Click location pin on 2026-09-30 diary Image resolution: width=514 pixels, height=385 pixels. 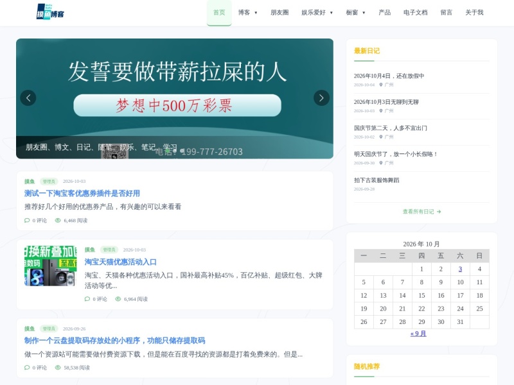(381, 163)
